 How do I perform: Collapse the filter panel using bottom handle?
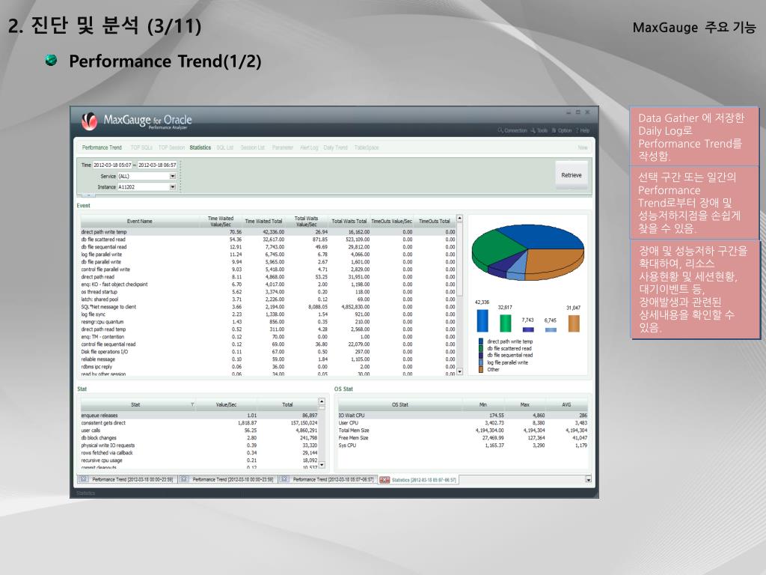[x=88, y=195]
